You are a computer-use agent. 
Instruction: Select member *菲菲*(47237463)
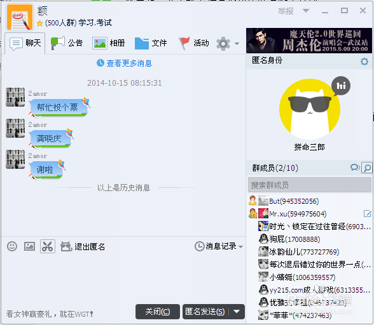point(310,315)
